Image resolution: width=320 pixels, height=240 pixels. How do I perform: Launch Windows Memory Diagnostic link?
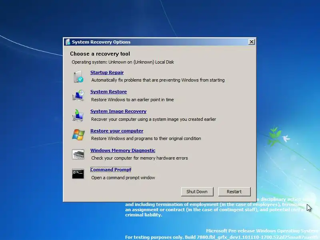[x=123, y=150]
